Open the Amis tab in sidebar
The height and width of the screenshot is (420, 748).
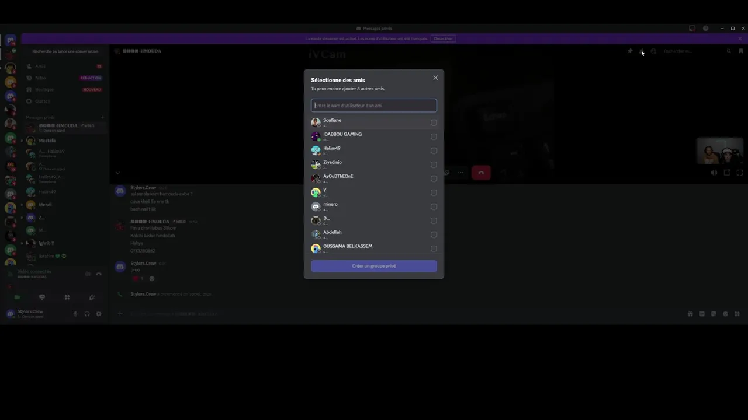[64, 66]
